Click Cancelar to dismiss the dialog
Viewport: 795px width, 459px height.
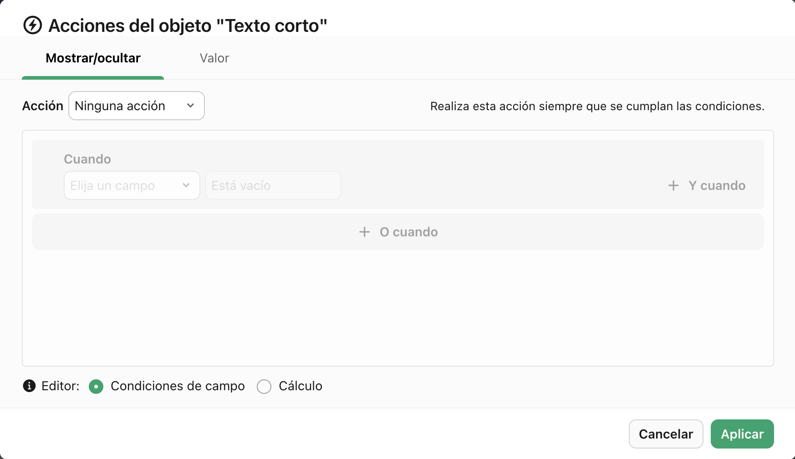point(666,434)
